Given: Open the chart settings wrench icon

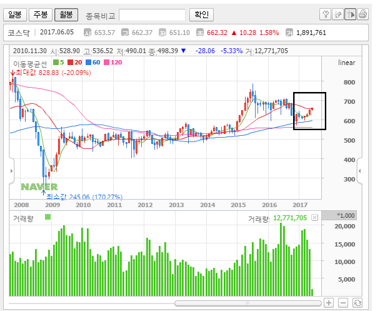Looking at the screenshot, I should click(326, 14).
